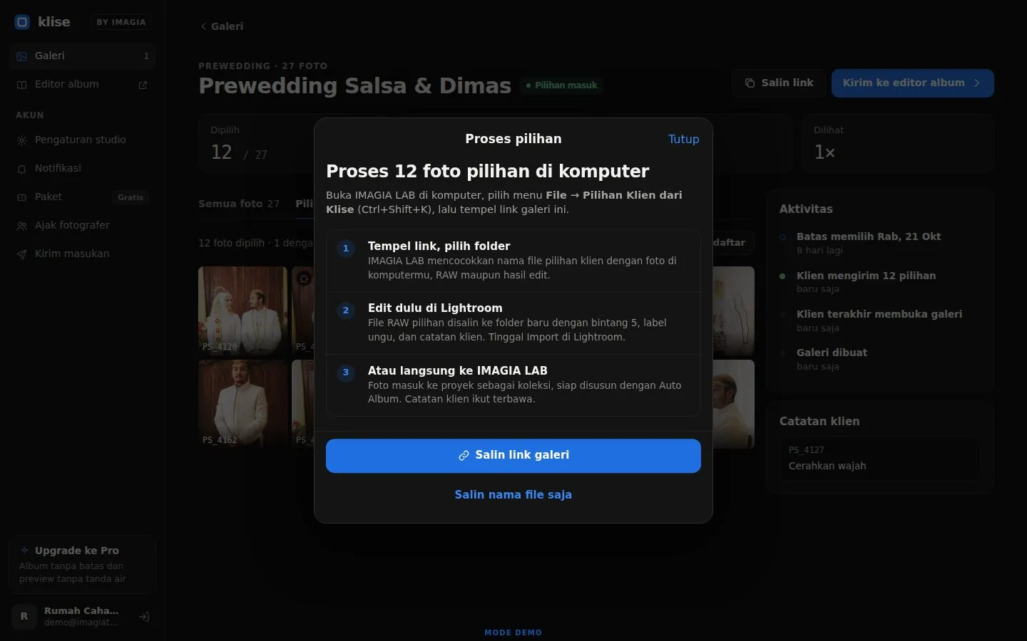Open photo thumbnail PS_4120
Viewport: 1027px width, 641px height.
[242, 311]
